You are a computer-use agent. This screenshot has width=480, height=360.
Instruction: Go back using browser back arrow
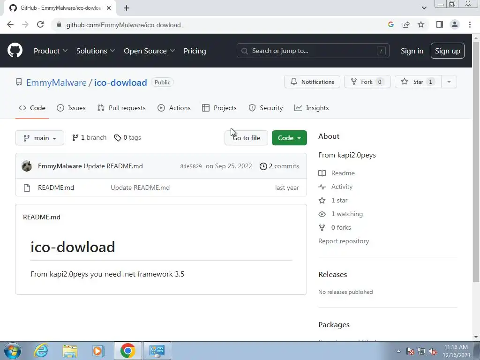[10, 25]
